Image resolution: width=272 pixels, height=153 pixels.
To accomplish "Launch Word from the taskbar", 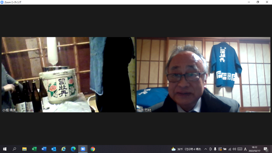I will tap(44, 149).
